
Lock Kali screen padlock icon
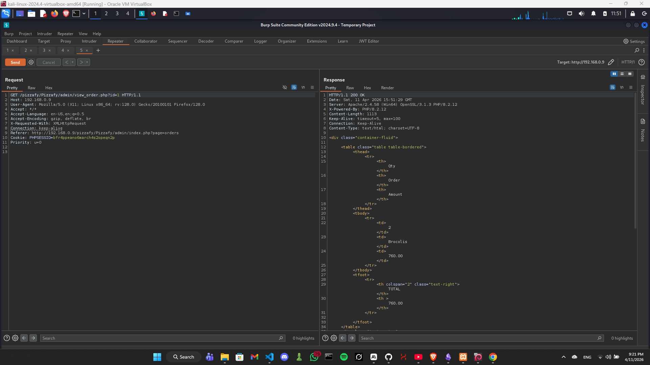(x=633, y=14)
